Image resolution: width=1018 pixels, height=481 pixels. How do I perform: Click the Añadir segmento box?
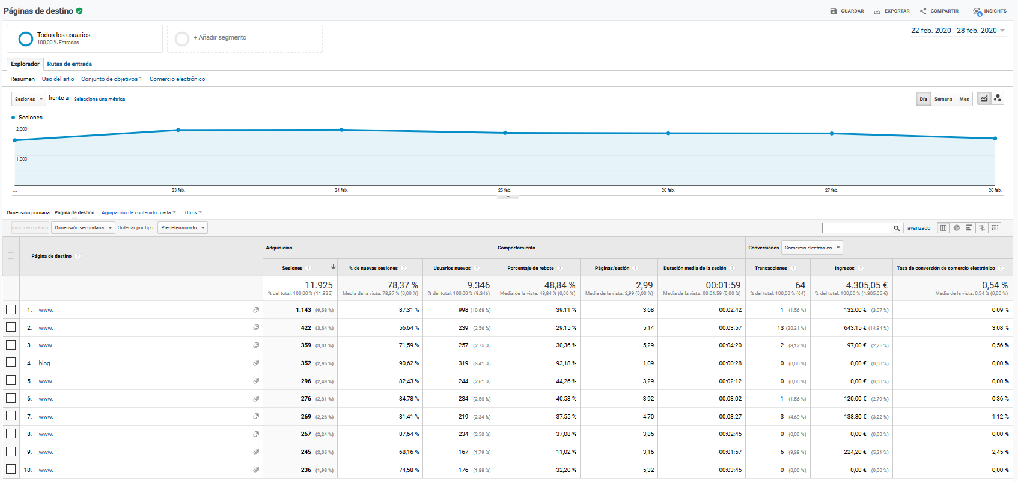(x=245, y=38)
